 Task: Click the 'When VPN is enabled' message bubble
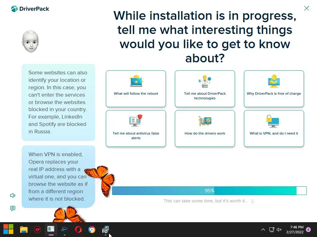coord(59,177)
